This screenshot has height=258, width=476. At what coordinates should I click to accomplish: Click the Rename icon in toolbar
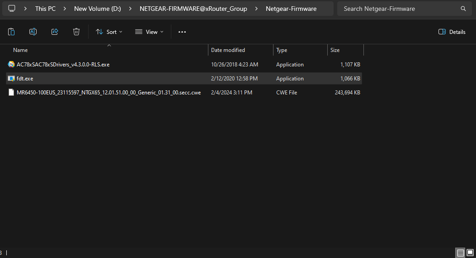point(33,32)
